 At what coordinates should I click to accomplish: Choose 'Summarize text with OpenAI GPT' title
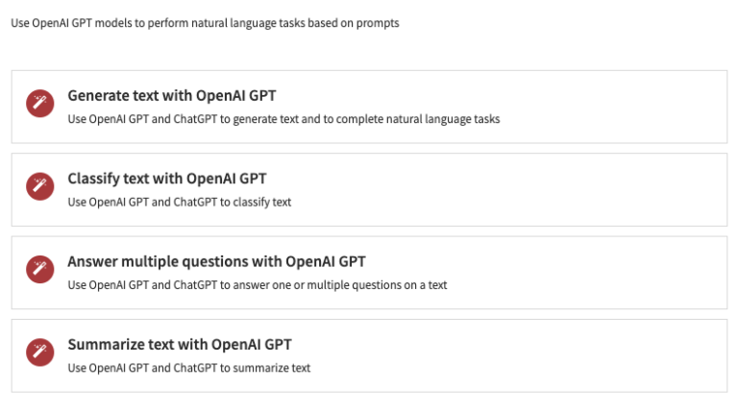pos(179,344)
